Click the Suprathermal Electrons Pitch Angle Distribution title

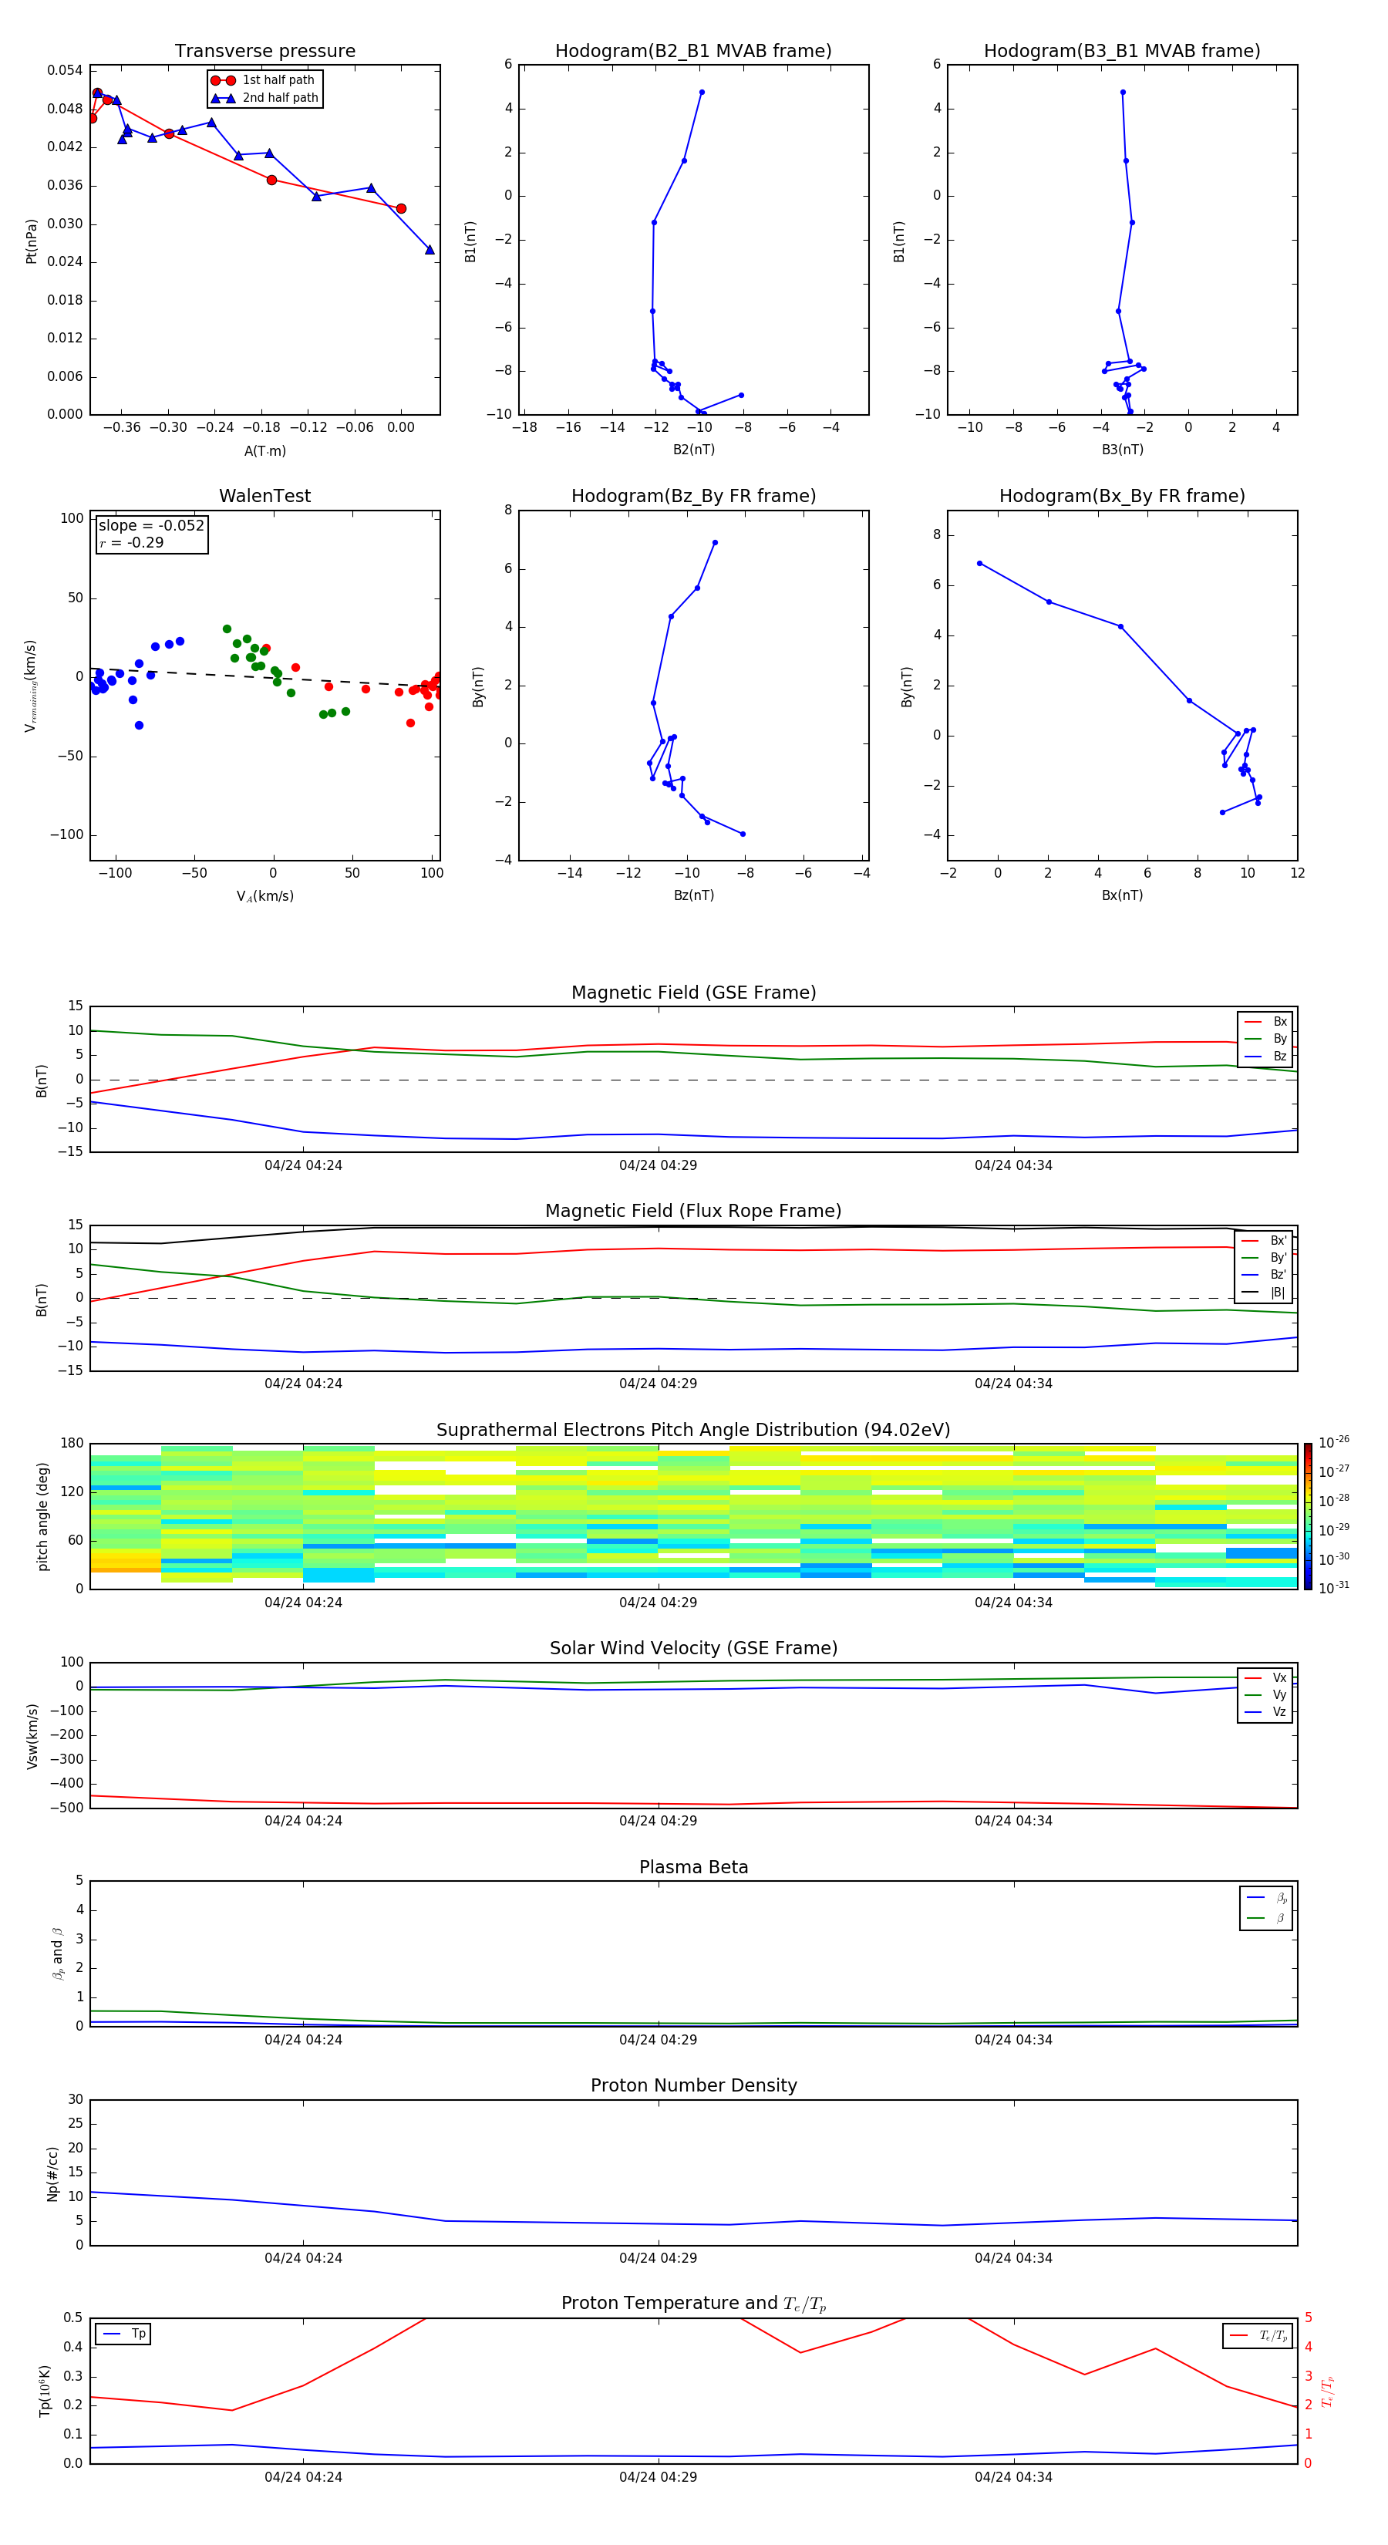coord(693,1431)
